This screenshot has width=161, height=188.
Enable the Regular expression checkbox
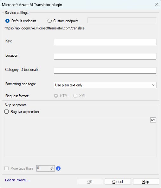click(6, 112)
